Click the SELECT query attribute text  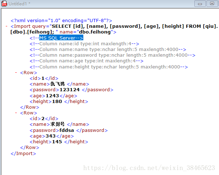(114, 29)
